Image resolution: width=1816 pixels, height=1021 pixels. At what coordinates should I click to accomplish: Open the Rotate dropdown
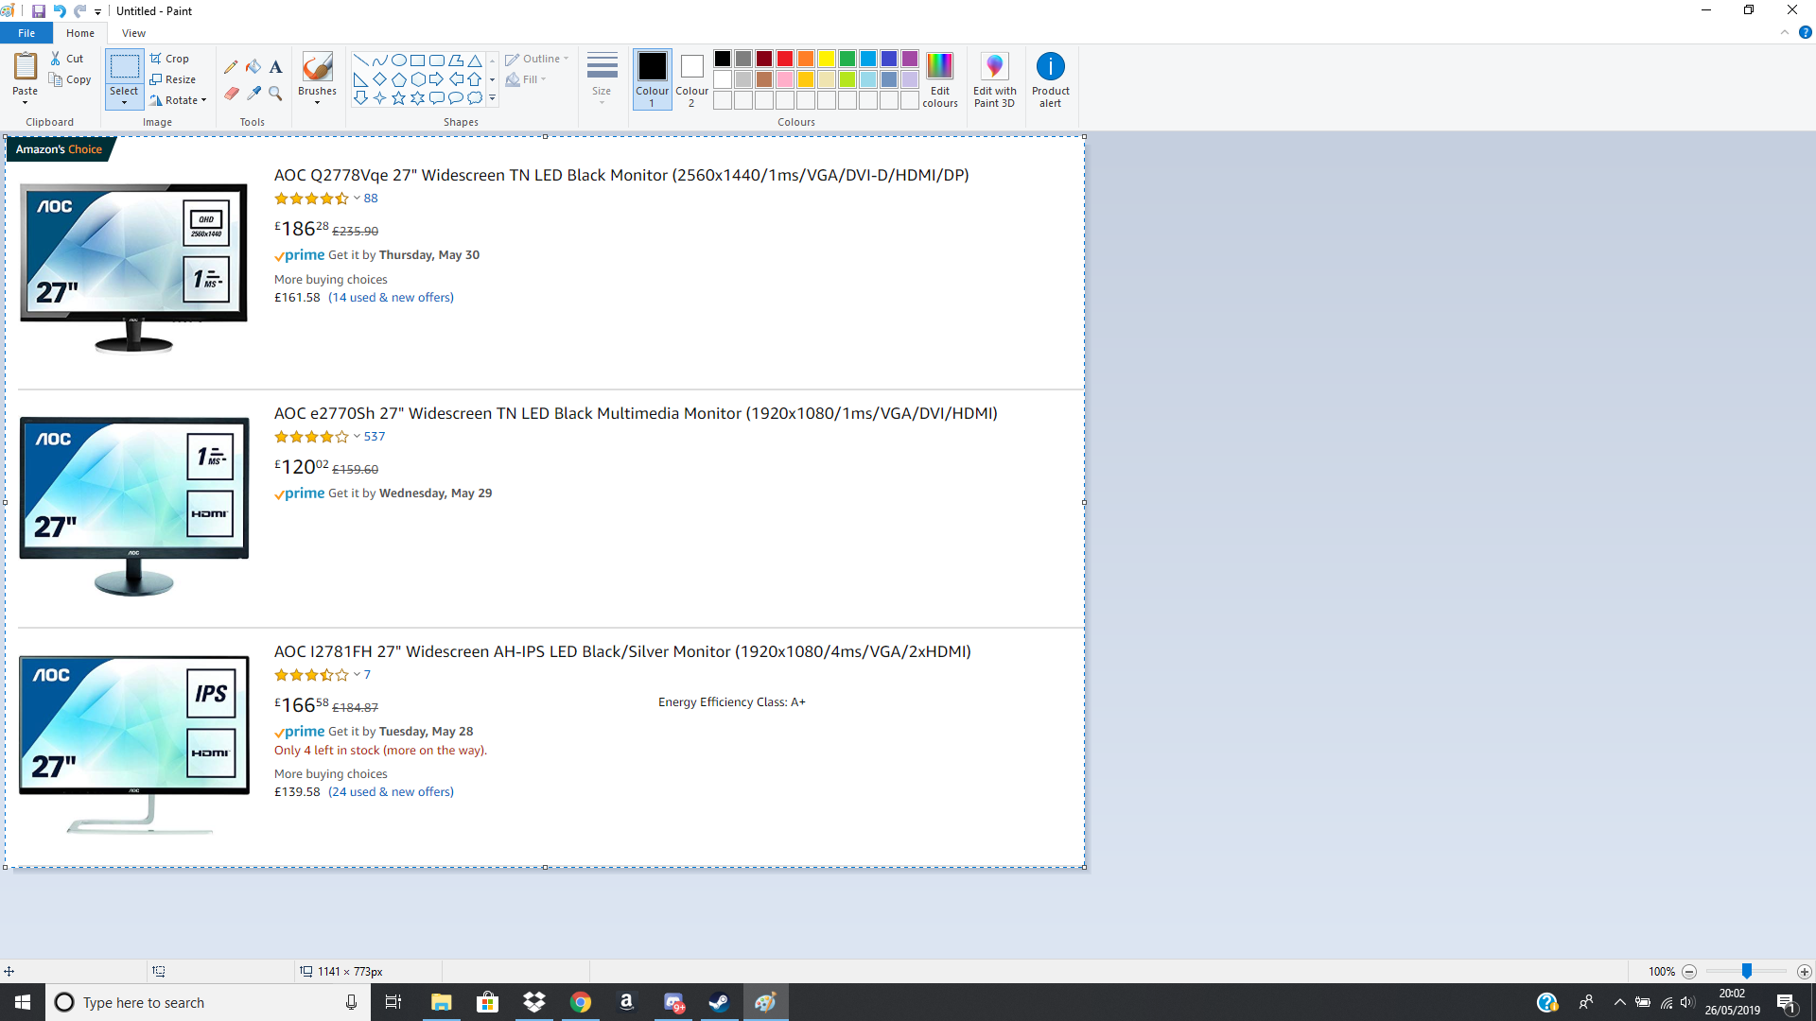click(178, 100)
